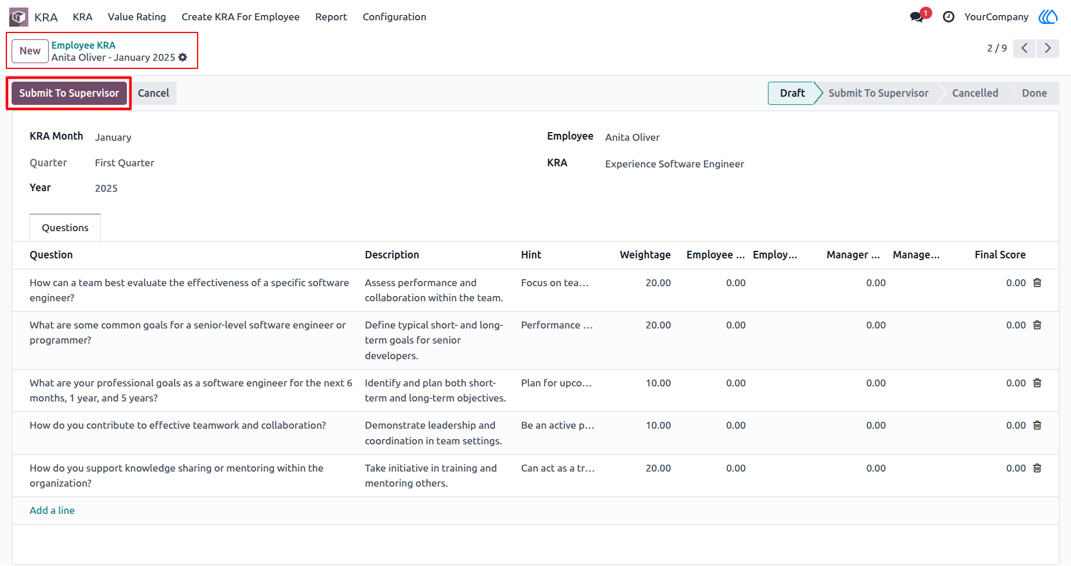The width and height of the screenshot is (1071, 566).
Task: Click the Submit To Supervisor button
Action: pyautogui.click(x=69, y=93)
